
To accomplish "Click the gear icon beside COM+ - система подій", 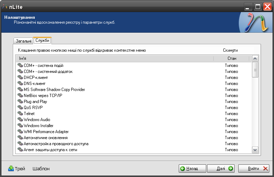I will coord(20,65).
